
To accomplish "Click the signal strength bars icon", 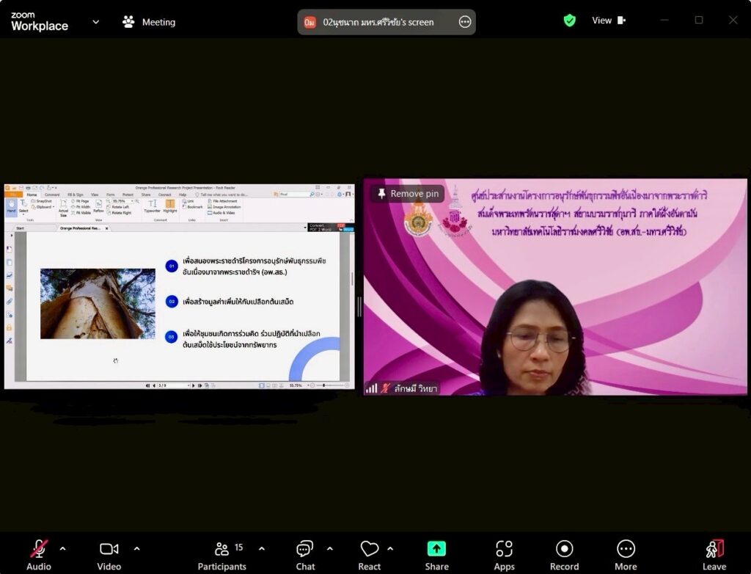I will (x=371, y=388).
